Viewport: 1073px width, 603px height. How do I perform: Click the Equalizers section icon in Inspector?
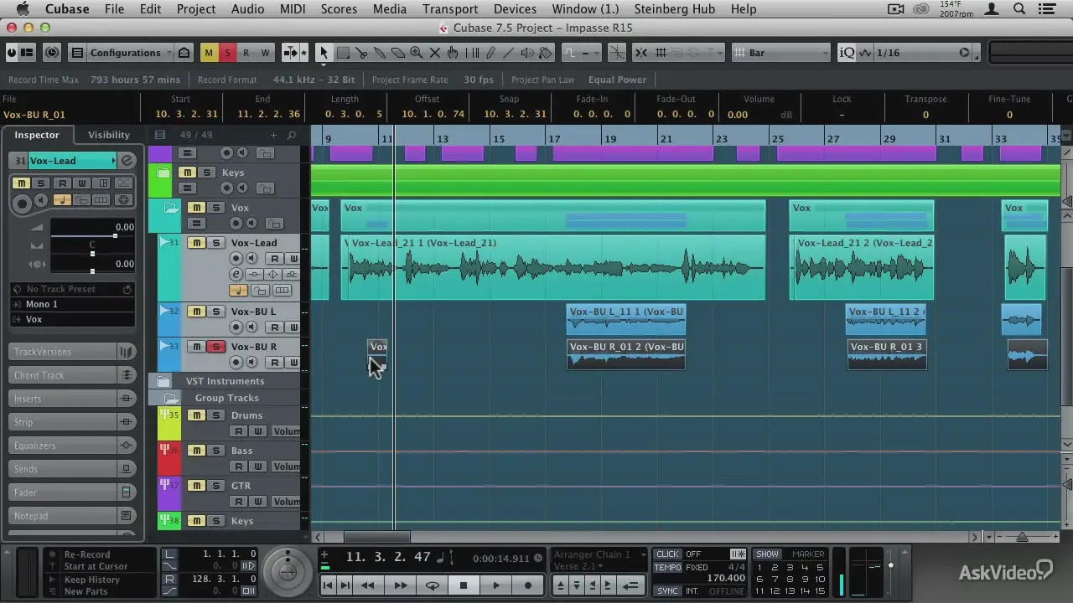[x=127, y=446]
